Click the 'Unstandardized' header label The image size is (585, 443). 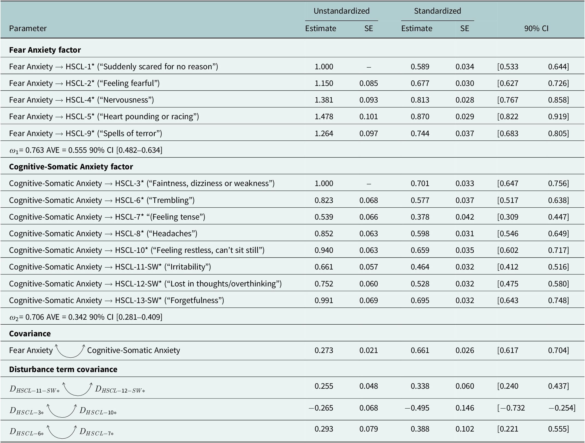point(341,11)
